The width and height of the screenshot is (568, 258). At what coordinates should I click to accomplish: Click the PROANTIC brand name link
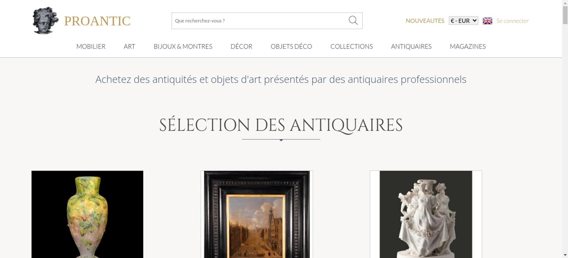(97, 21)
